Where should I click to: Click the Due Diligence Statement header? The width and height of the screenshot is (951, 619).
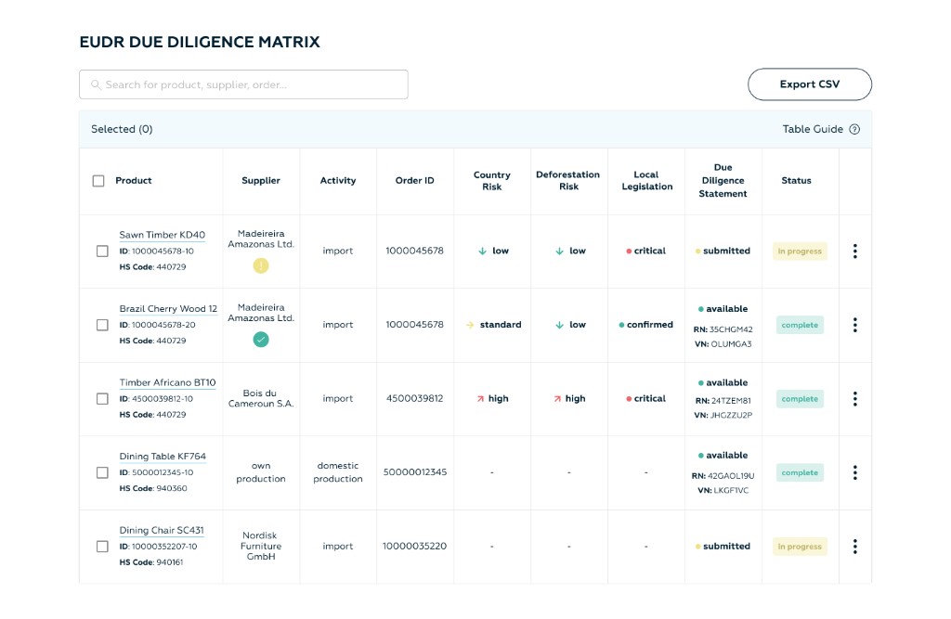[x=723, y=181]
